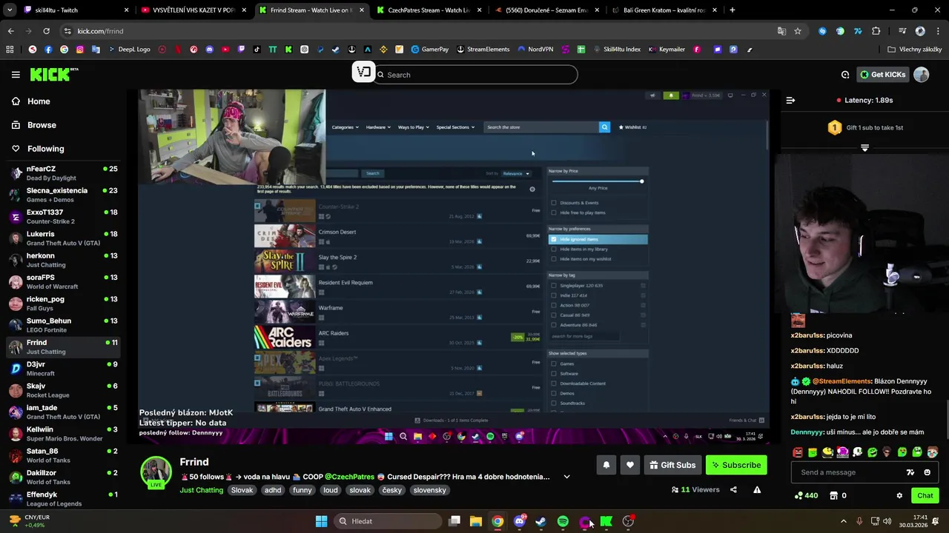Show hidden system tray icons chevron
The height and width of the screenshot is (533, 949).
[843, 521]
